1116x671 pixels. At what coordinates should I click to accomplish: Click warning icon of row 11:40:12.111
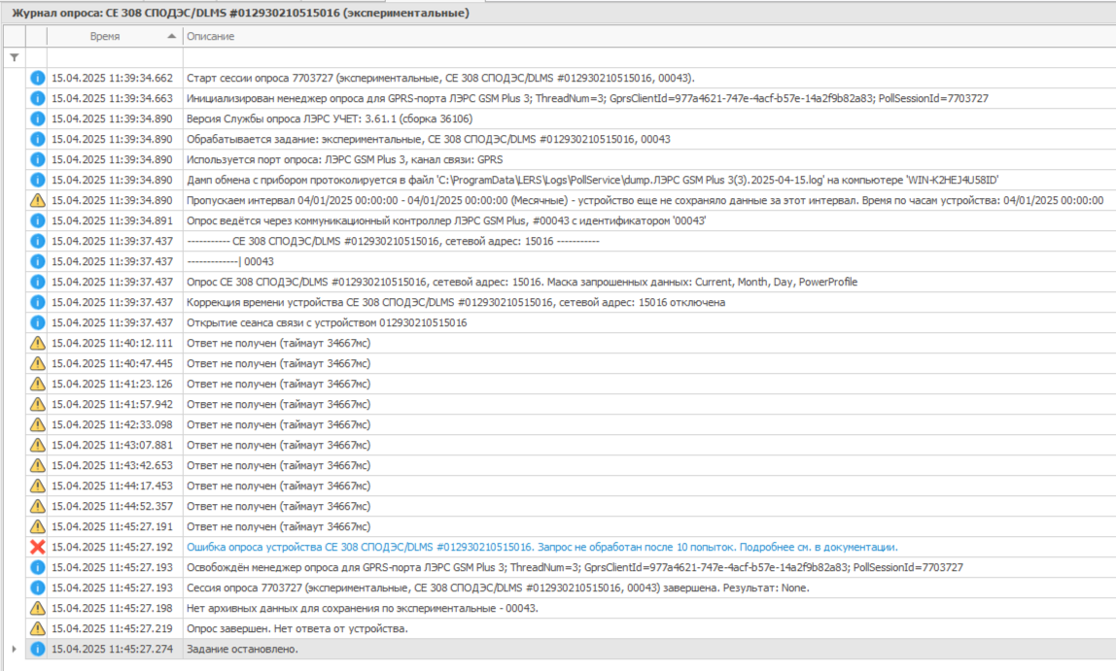pos(37,344)
